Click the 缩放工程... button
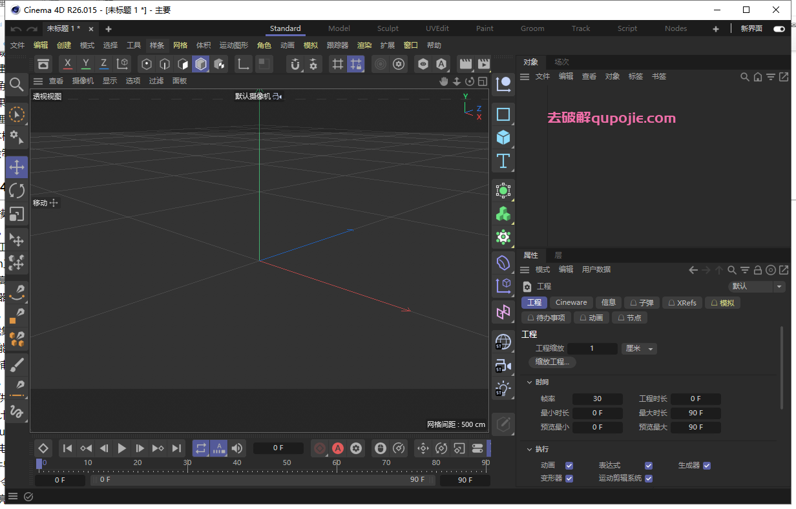 [x=552, y=362]
